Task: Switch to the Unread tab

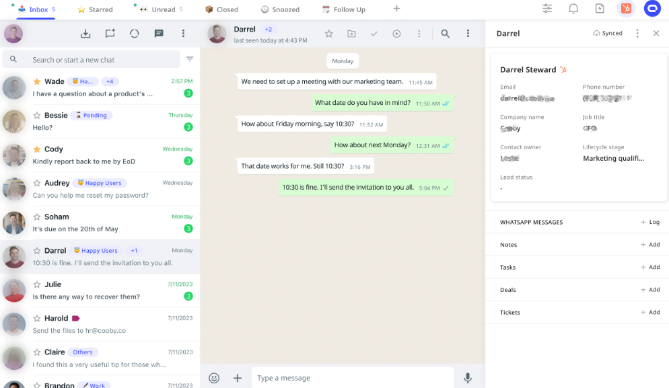Action: pyautogui.click(x=162, y=9)
